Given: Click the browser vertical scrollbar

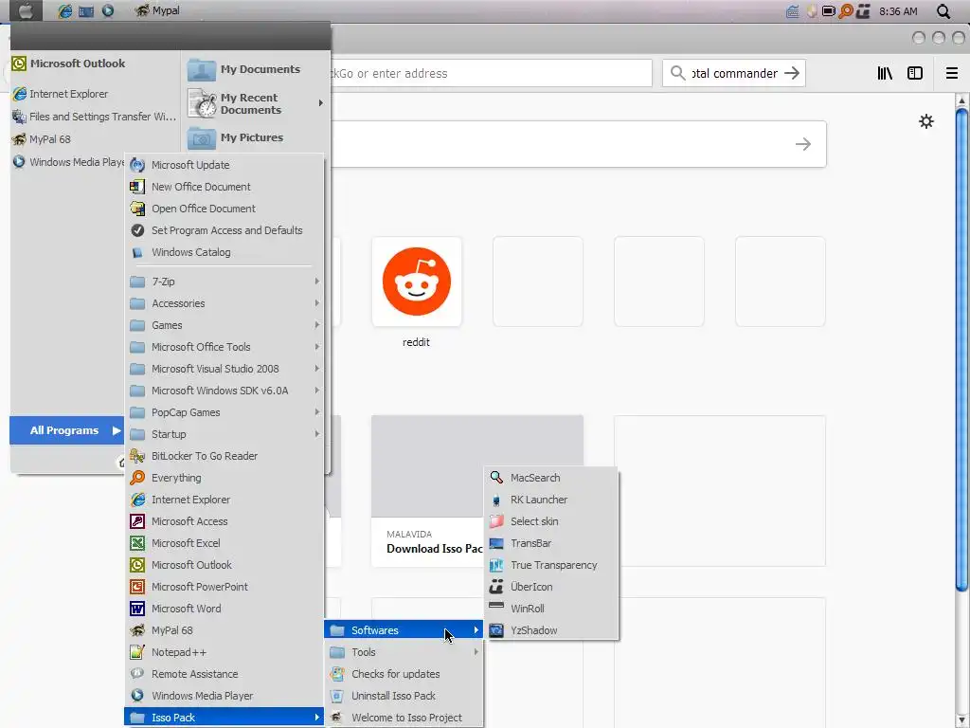Looking at the screenshot, I should pos(962,350).
